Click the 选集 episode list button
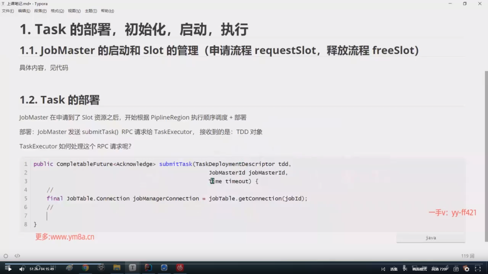Viewport: 488px width, 274px height. (394, 269)
